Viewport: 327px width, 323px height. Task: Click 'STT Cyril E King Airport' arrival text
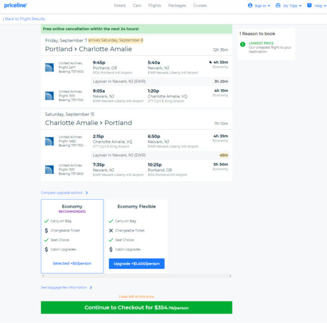click(166, 101)
